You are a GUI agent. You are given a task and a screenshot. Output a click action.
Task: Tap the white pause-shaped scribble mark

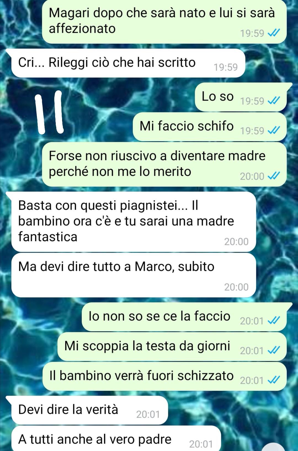click(x=49, y=113)
